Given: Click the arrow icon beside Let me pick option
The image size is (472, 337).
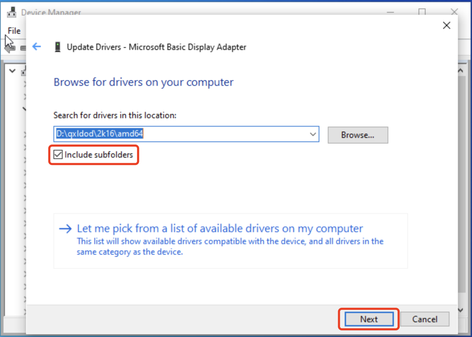Looking at the screenshot, I should [65, 229].
